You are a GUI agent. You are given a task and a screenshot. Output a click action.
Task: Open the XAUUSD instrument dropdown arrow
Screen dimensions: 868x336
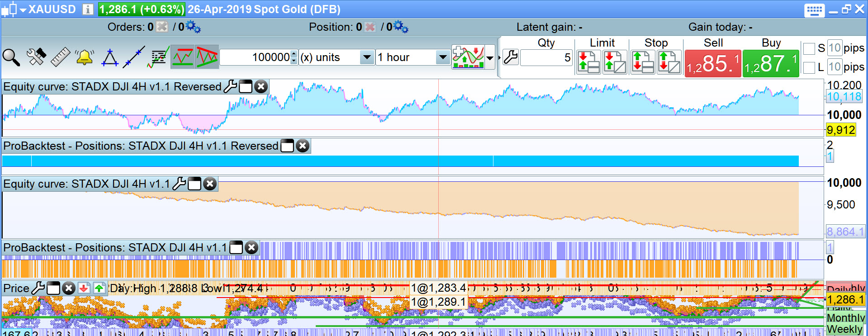pyautogui.click(x=23, y=9)
